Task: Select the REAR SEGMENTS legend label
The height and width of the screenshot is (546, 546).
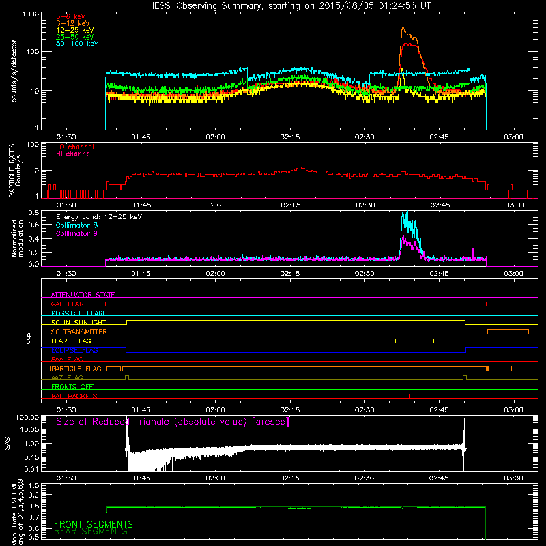Action: [x=91, y=532]
